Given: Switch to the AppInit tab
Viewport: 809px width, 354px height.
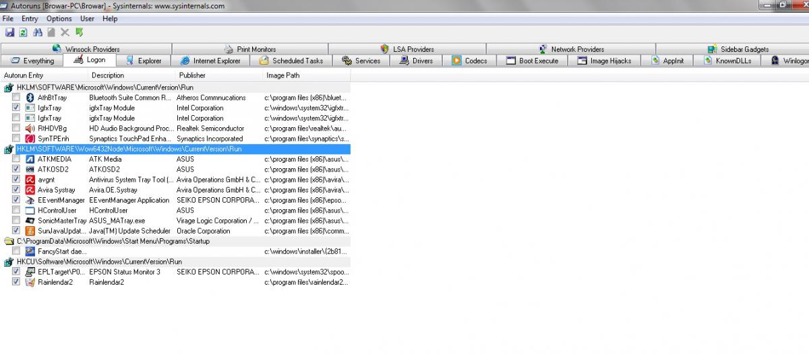Looking at the screenshot, I should tap(667, 61).
